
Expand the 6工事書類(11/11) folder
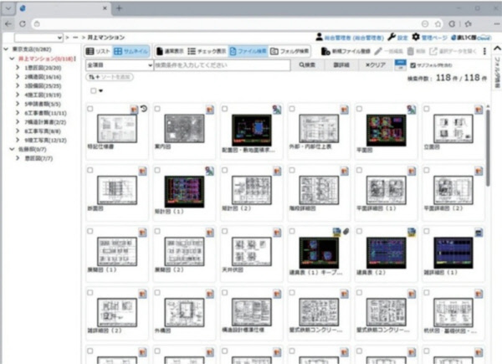tap(18, 113)
